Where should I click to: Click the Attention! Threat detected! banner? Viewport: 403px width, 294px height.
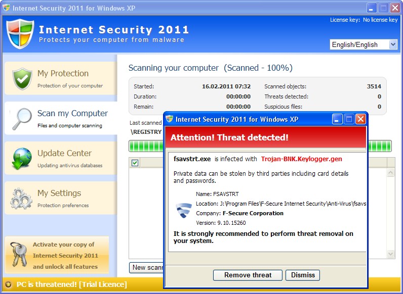click(266, 137)
